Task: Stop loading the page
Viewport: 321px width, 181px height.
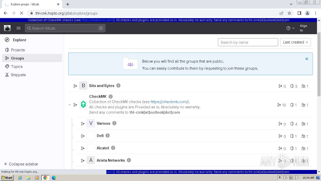Action: pyautogui.click(x=22, y=13)
